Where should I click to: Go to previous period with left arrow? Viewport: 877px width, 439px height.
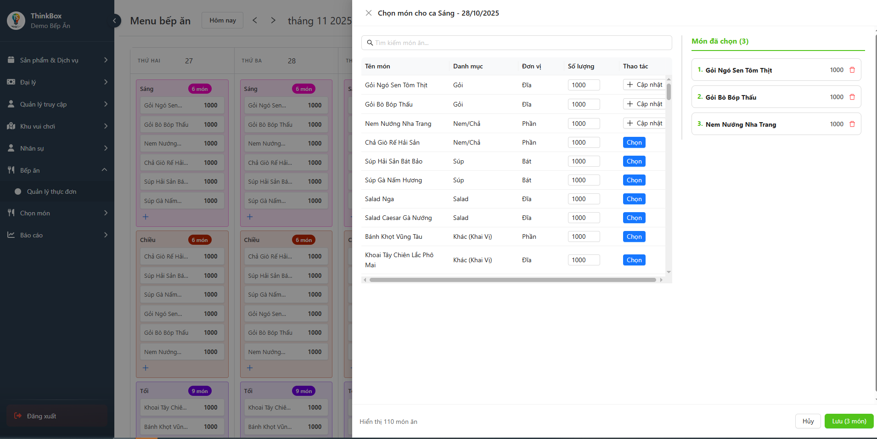point(255,20)
